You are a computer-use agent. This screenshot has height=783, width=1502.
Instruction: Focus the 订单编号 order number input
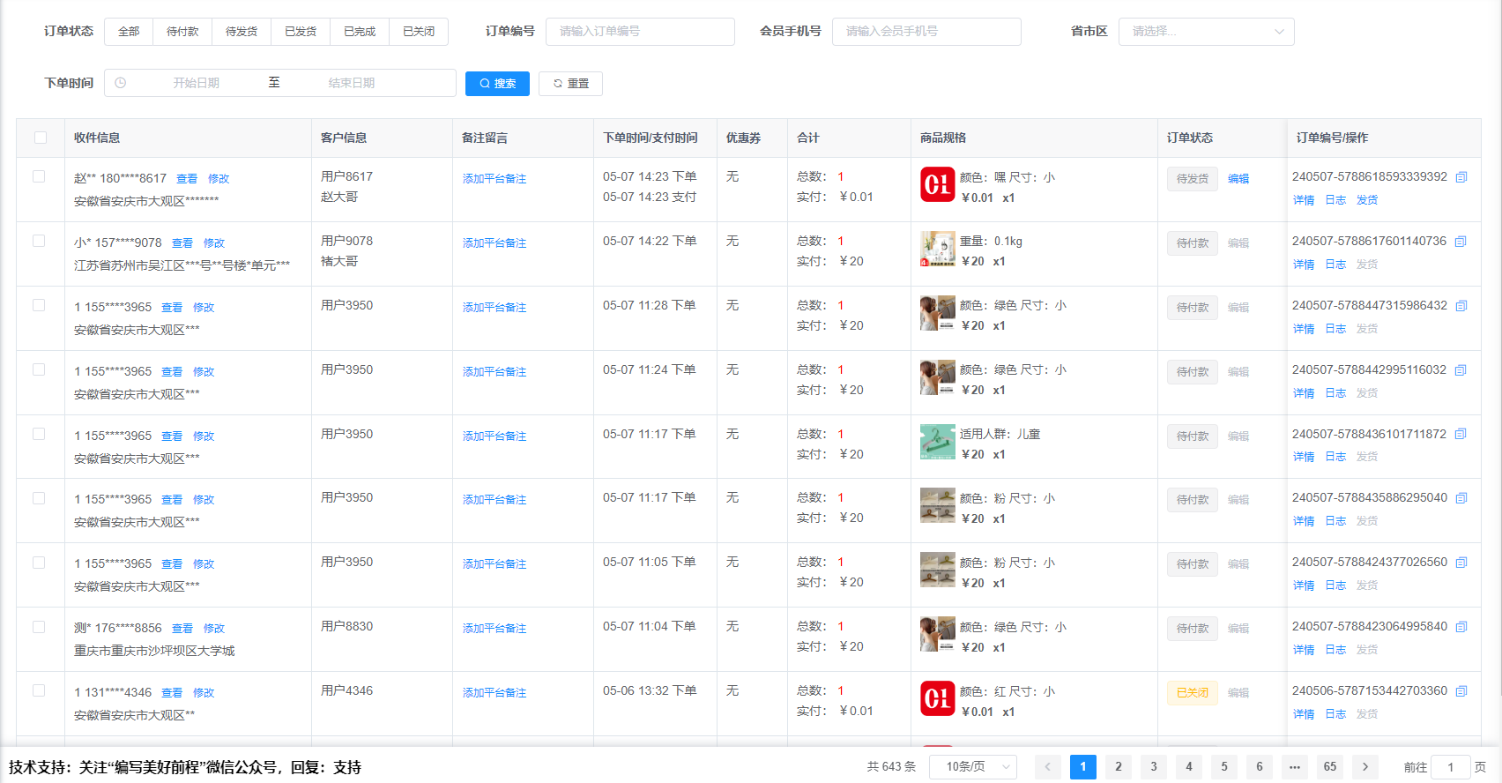point(640,32)
